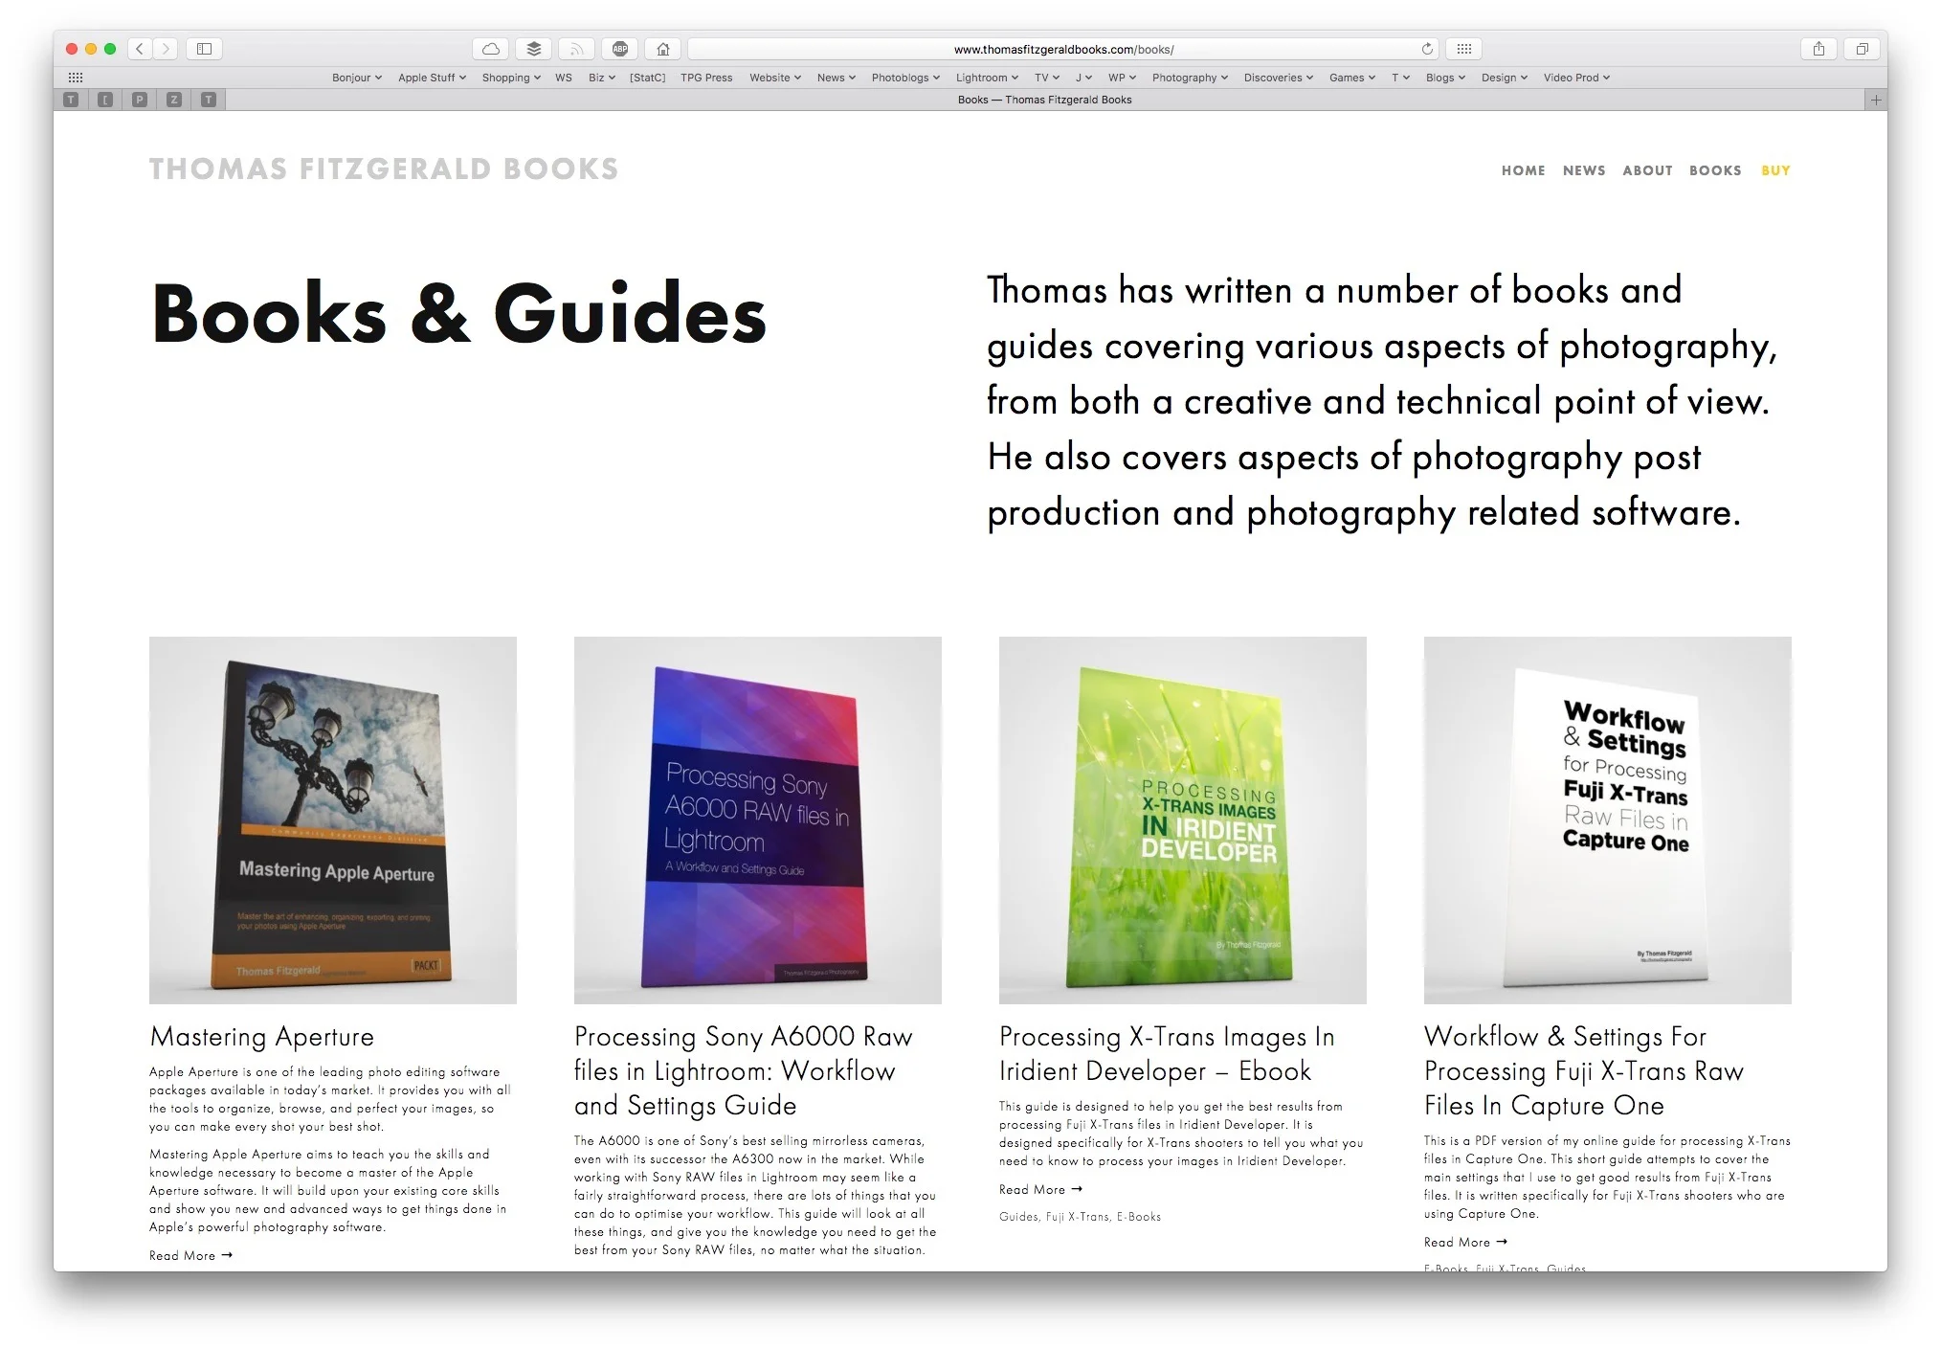Expand the Photography bookmarks folder
This screenshot has width=1941, height=1348.
click(1189, 78)
